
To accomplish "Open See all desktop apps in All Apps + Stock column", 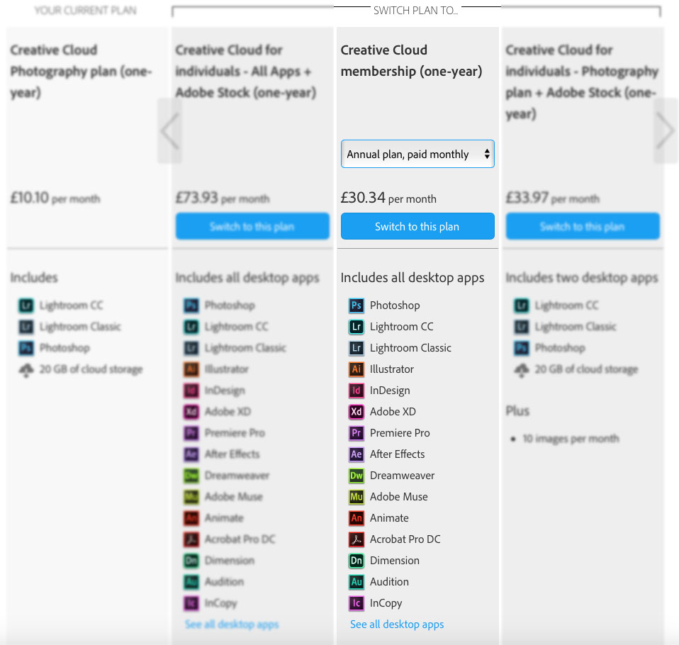I will point(232,624).
